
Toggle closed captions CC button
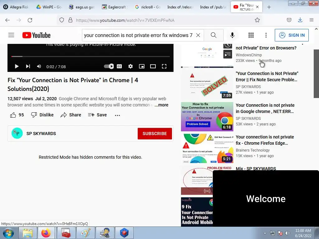[119, 66]
